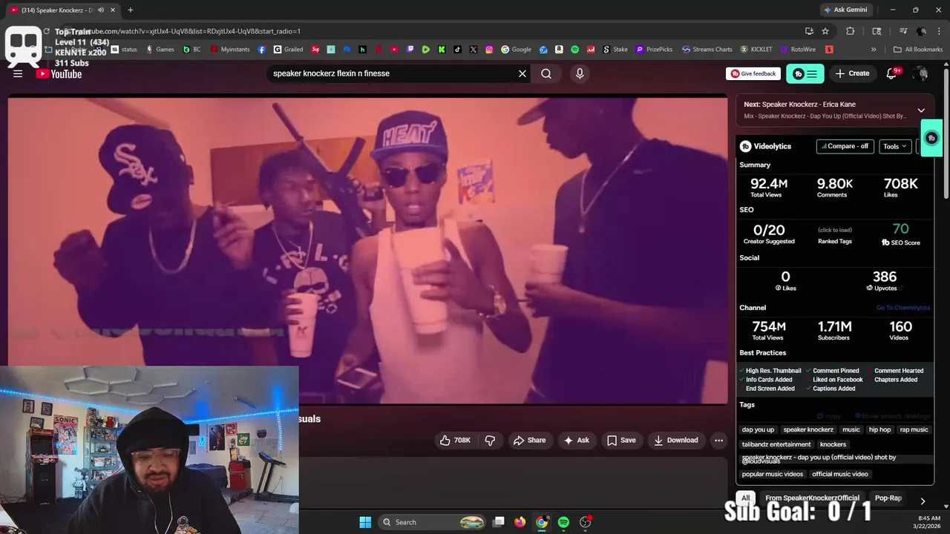The image size is (950, 534).
Task: Click the Ask button
Action: point(577,440)
